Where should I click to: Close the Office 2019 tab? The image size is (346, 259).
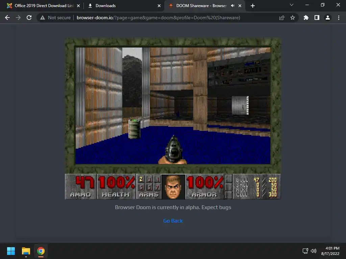[78, 6]
